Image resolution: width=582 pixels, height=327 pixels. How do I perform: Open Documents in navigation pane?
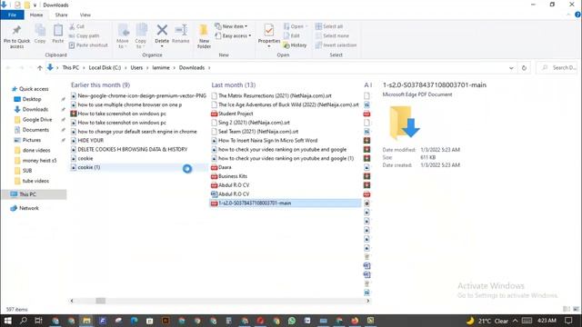[35, 130]
